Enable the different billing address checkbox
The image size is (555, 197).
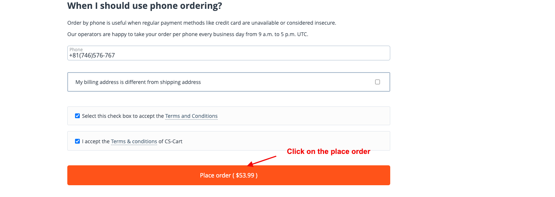click(x=377, y=82)
